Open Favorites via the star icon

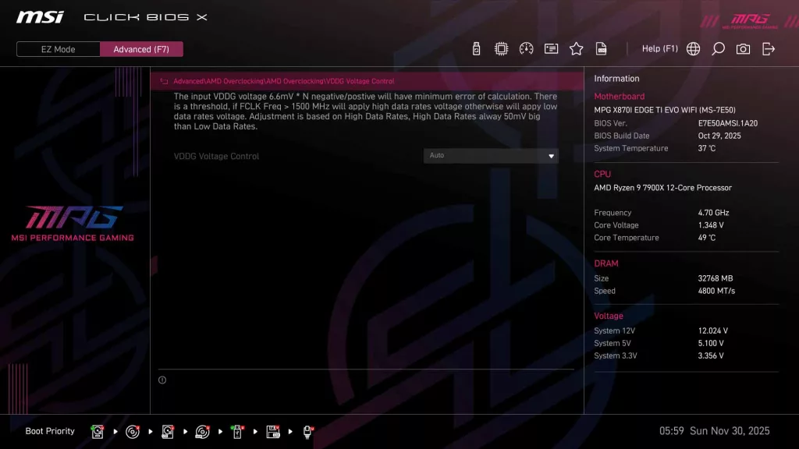coord(576,48)
